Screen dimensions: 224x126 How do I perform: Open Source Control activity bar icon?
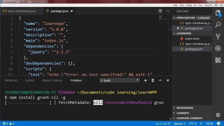coord(218,36)
